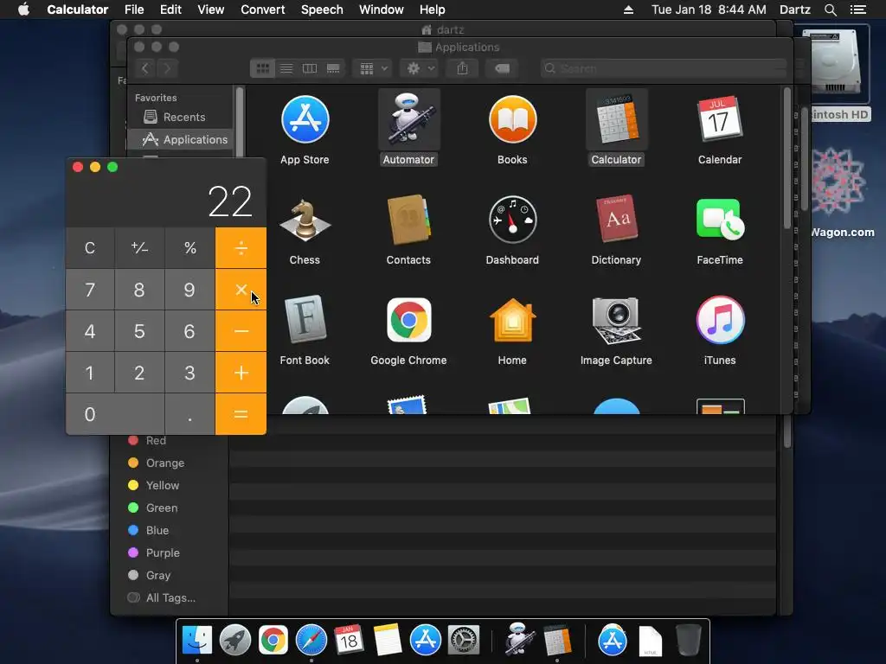
Task: Select the FaceTime app icon
Action: click(x=720, y=220)
